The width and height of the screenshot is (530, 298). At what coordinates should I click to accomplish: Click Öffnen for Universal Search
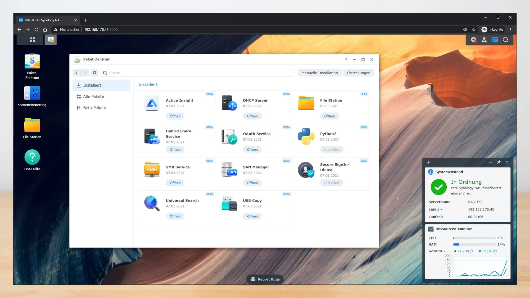175,216
